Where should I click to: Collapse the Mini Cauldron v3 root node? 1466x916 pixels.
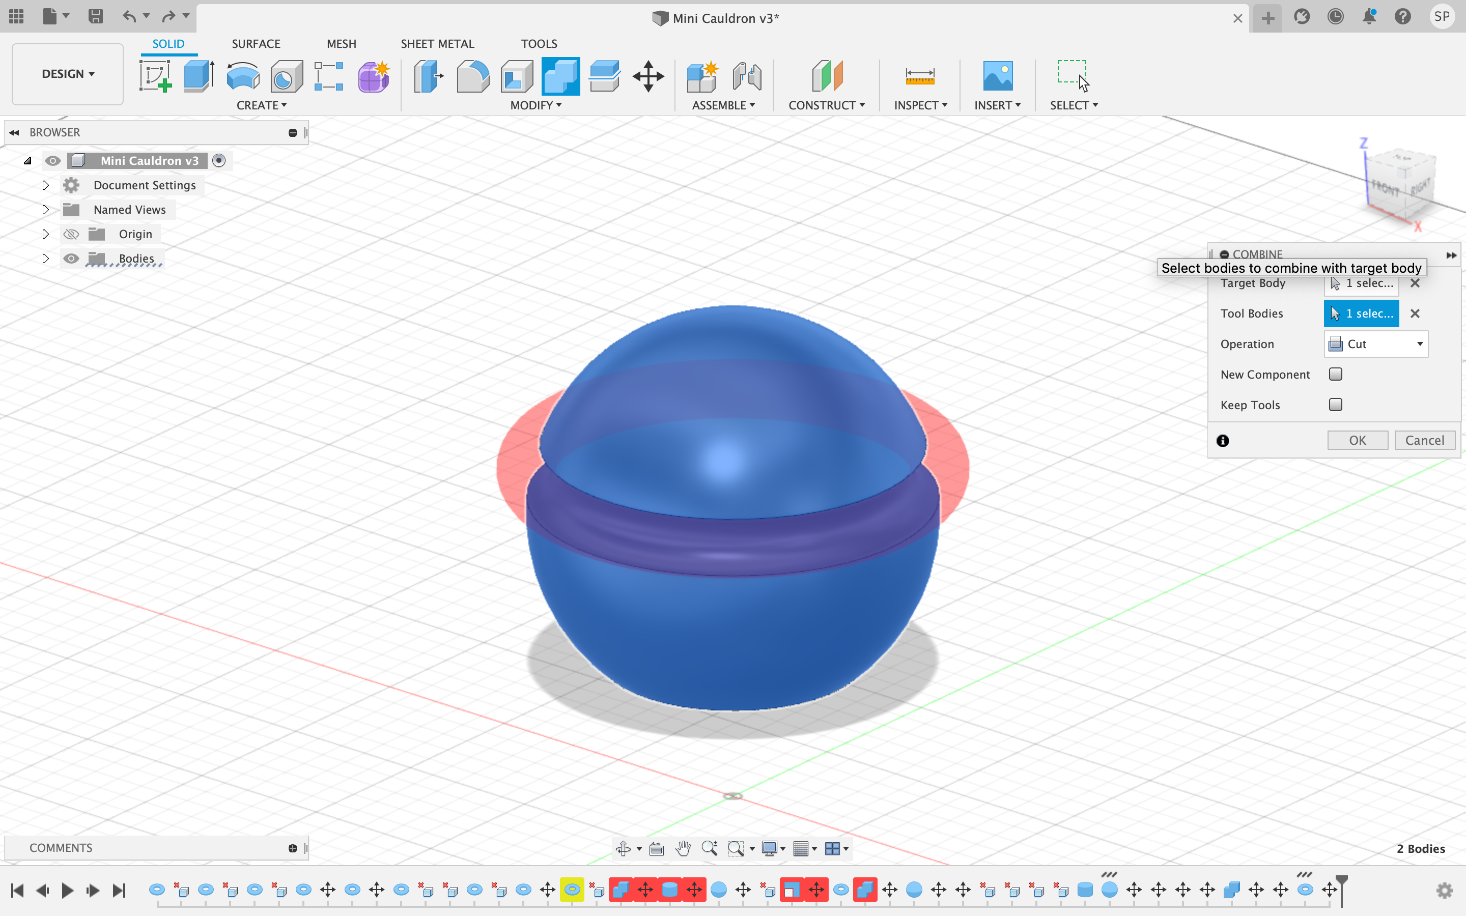pyautogui.click(x=27, y=160)
